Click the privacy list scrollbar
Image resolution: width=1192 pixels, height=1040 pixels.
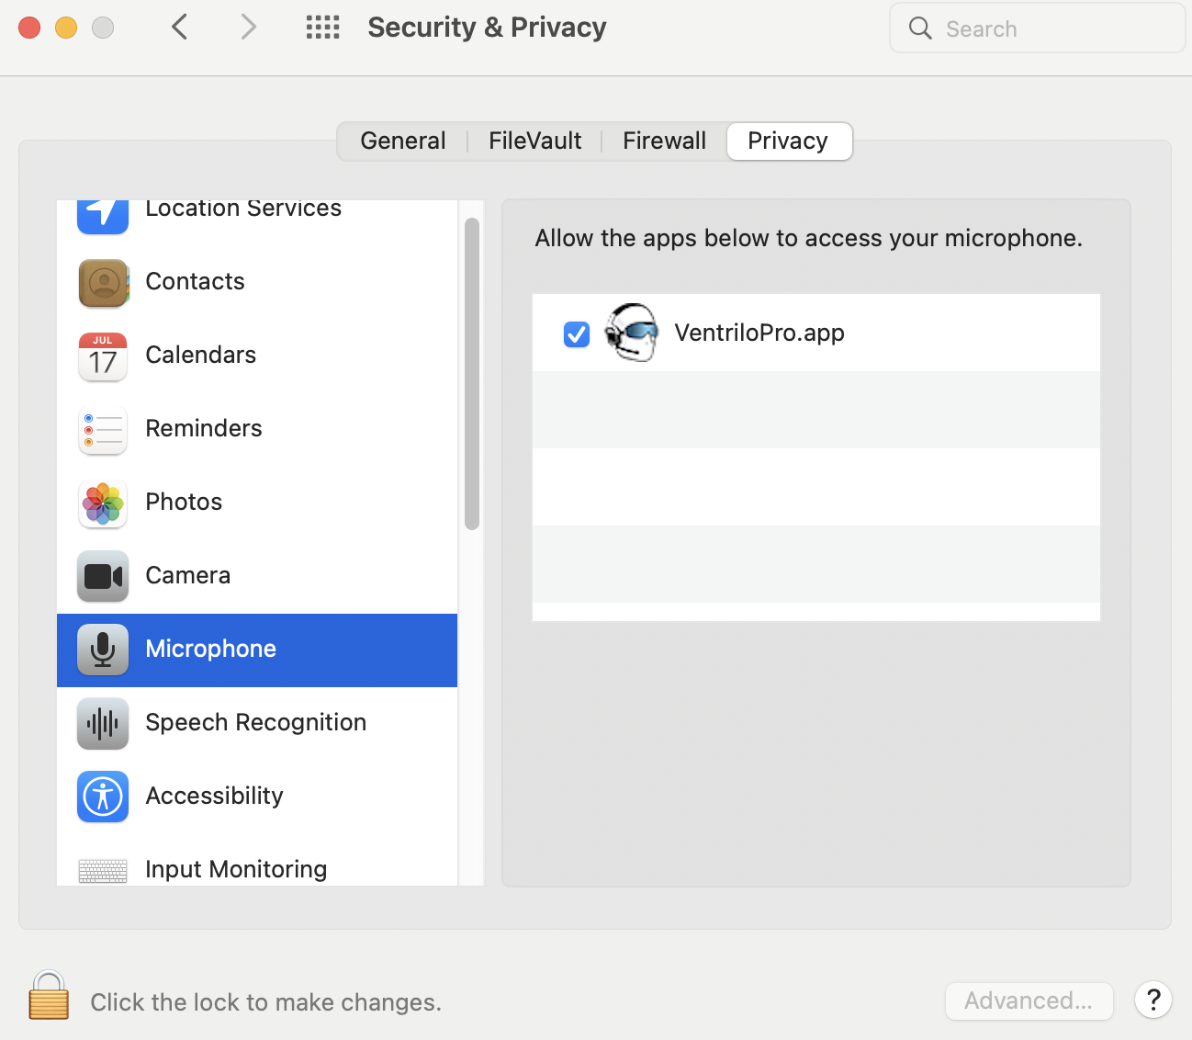[472, 374]
